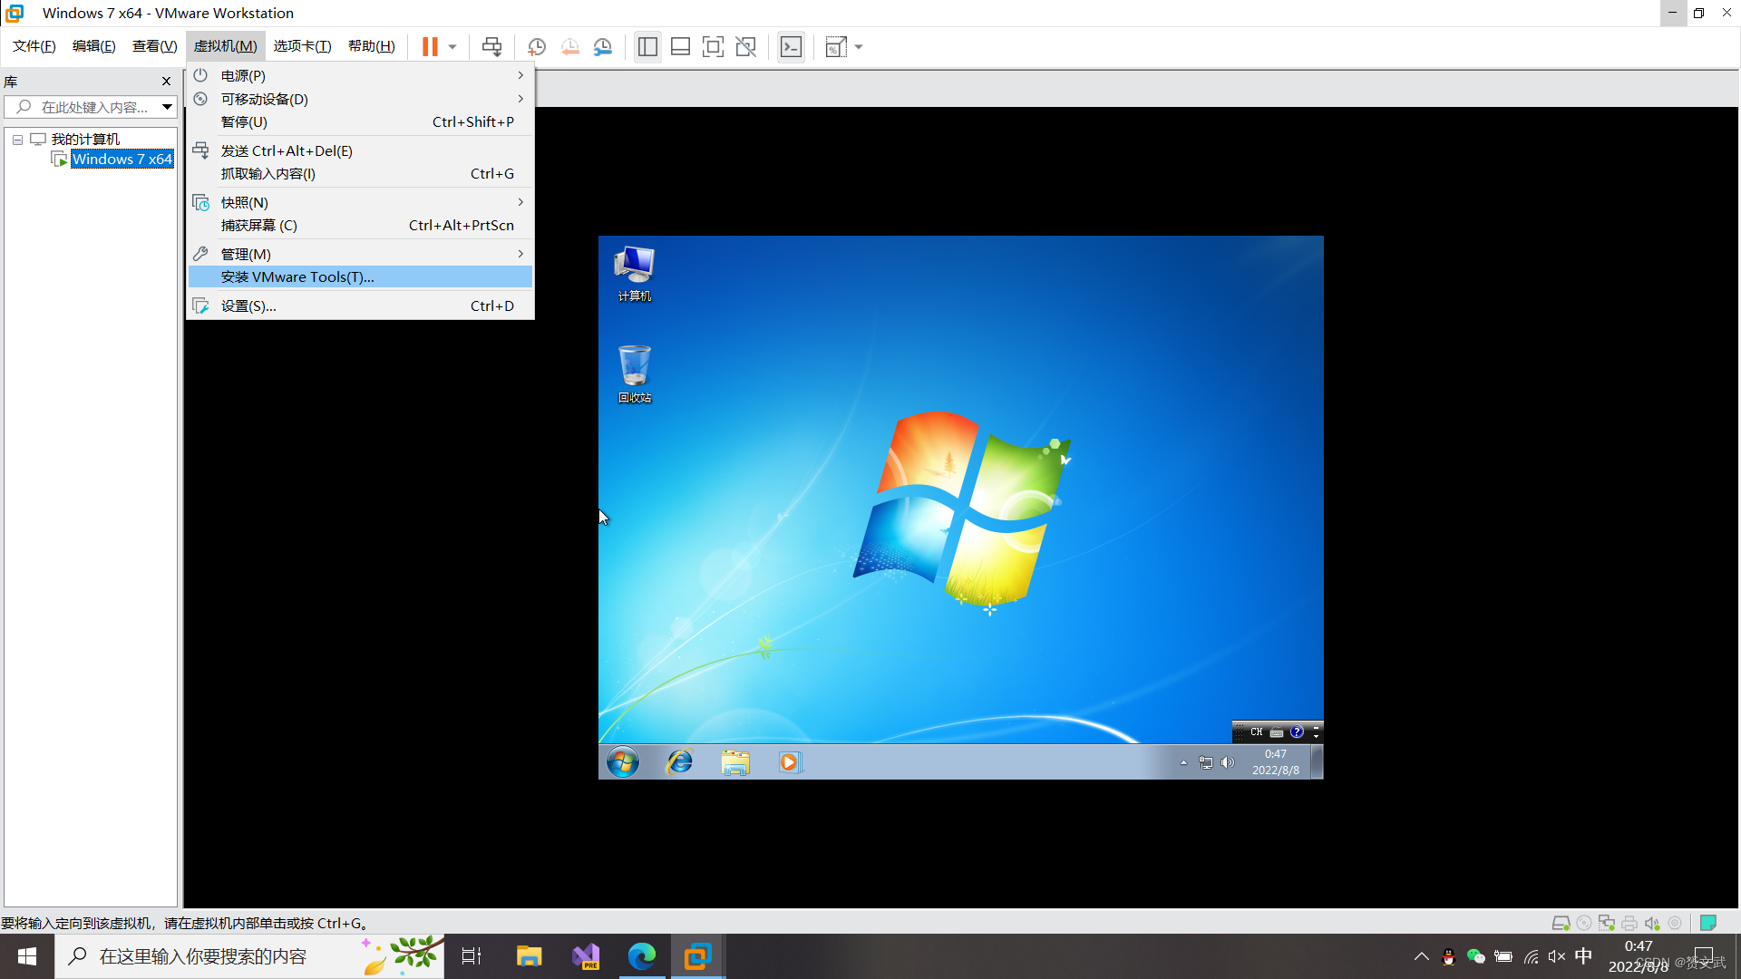Open the Windows 7 Start orb

[622, 762]
